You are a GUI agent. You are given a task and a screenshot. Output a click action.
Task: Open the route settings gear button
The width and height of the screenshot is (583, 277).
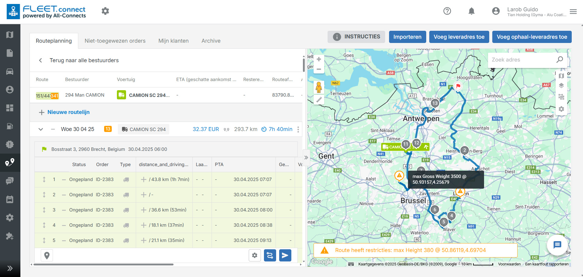click(255, 255)
